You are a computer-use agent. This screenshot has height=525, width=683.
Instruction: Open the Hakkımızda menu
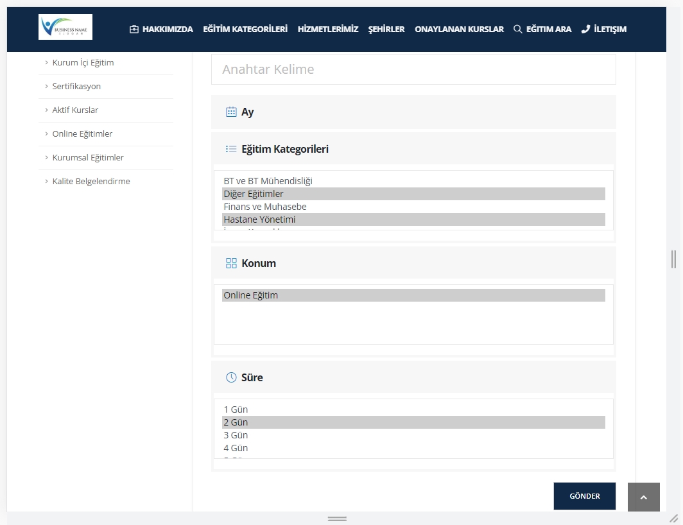click(x=168, y=29)
